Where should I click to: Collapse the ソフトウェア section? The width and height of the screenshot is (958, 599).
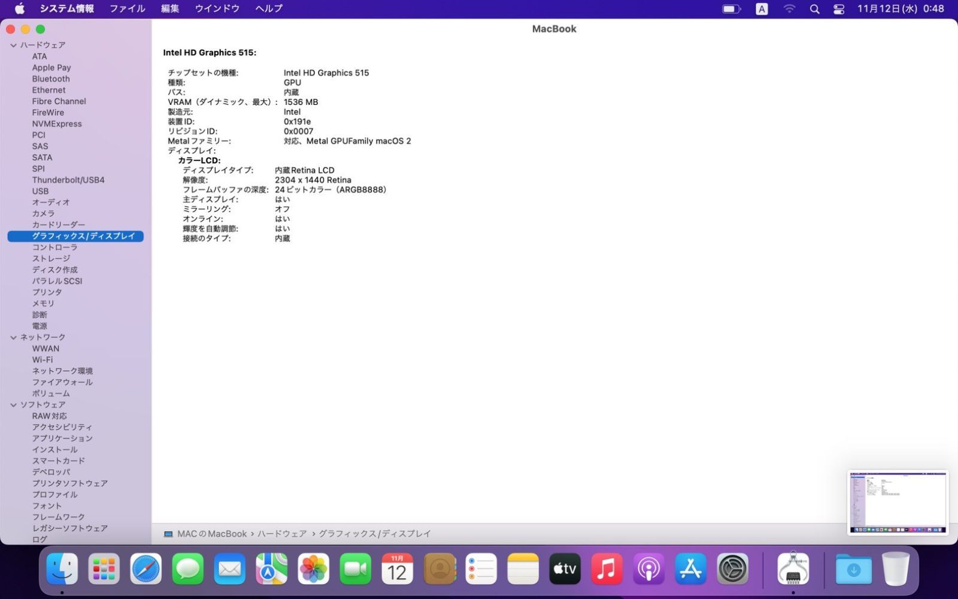pos(13,404)
